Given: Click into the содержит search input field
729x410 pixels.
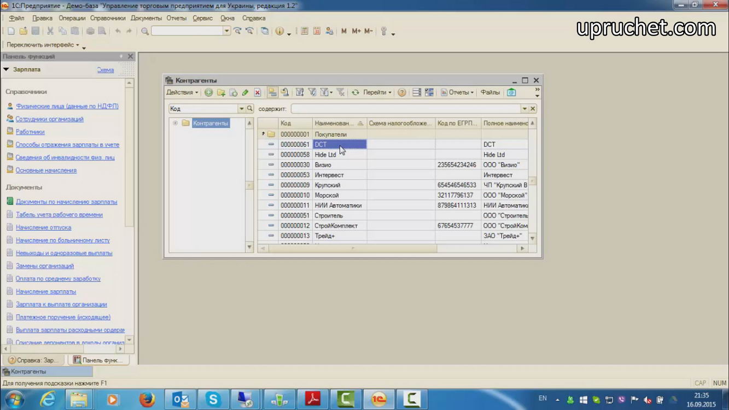Looking at the screenshot, I should tap(405, 109).
